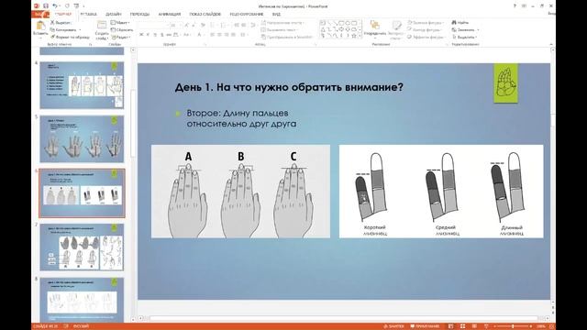Select slide 4 thumbnail in the slide panel
Viewport: 587px width, 330px height.
82,85
